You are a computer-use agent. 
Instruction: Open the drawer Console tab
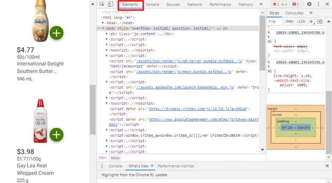[115, 166]
